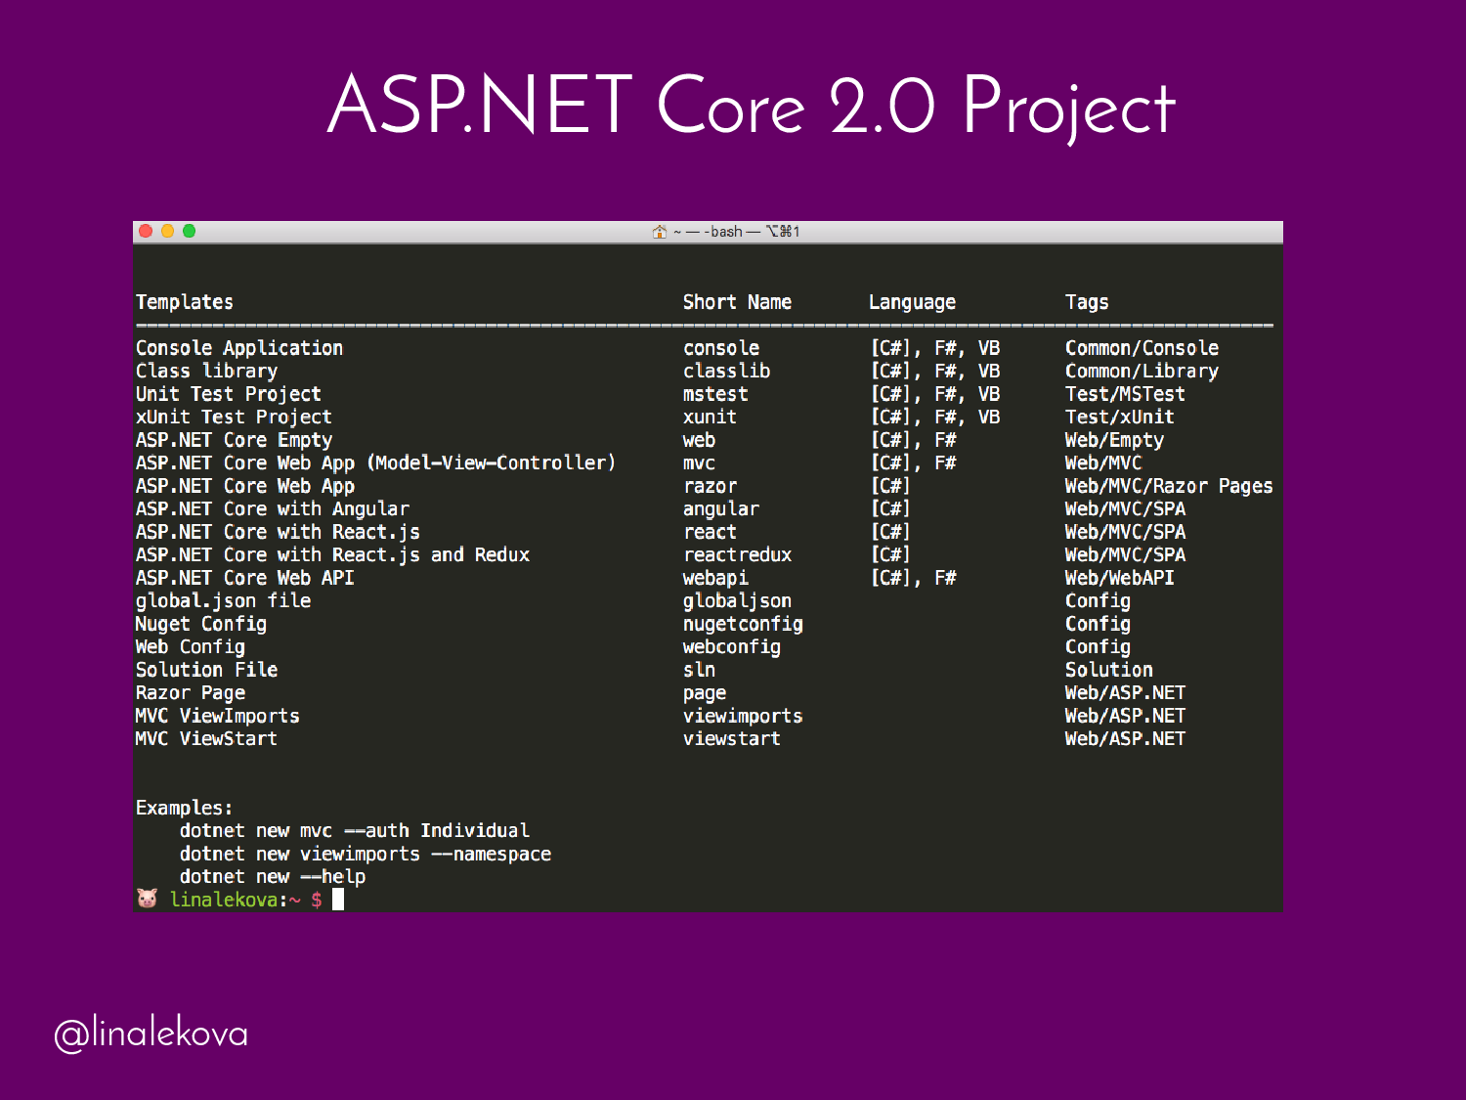
Task: Click the 'webapi' short name
Action: tap(715, 579)
